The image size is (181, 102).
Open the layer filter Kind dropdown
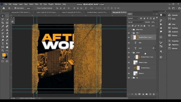pyautogui.click(x=133, y=18)
